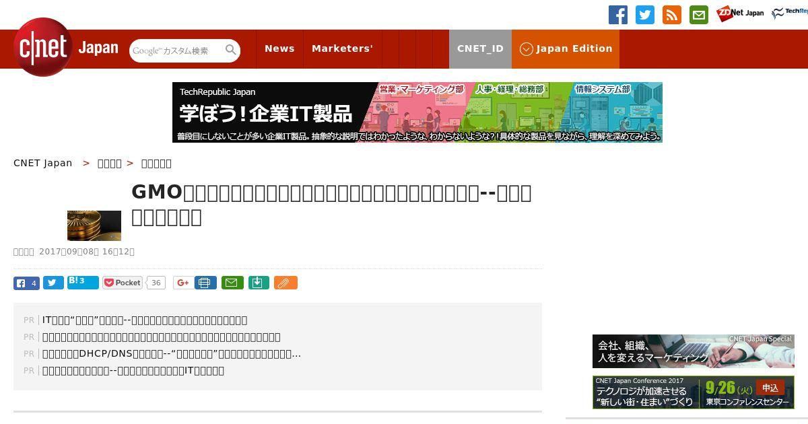Viewport: 808px width, 424px height.
Task: Open PR link mentioning DHCP/DNS
Action: [172, 354]
